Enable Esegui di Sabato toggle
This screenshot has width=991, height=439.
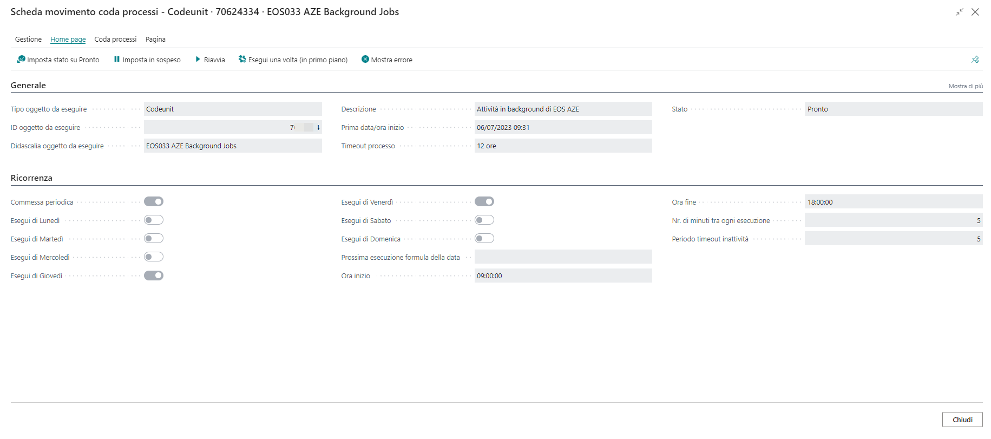[x=484, y=220]
